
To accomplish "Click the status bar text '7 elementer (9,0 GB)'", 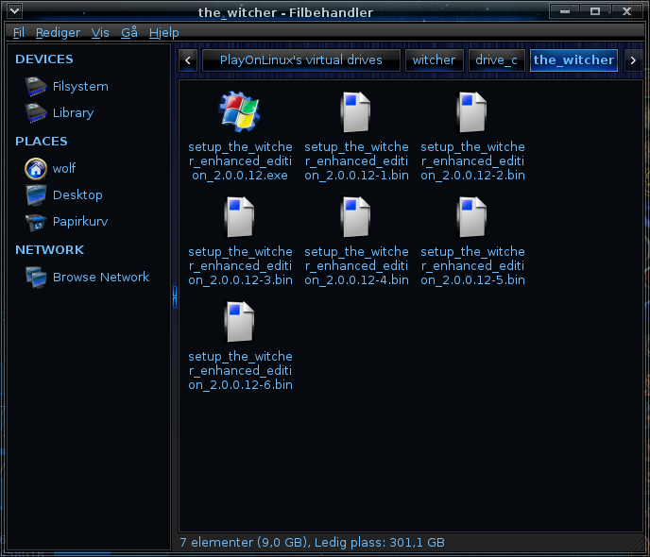I will tap(245, 543).
